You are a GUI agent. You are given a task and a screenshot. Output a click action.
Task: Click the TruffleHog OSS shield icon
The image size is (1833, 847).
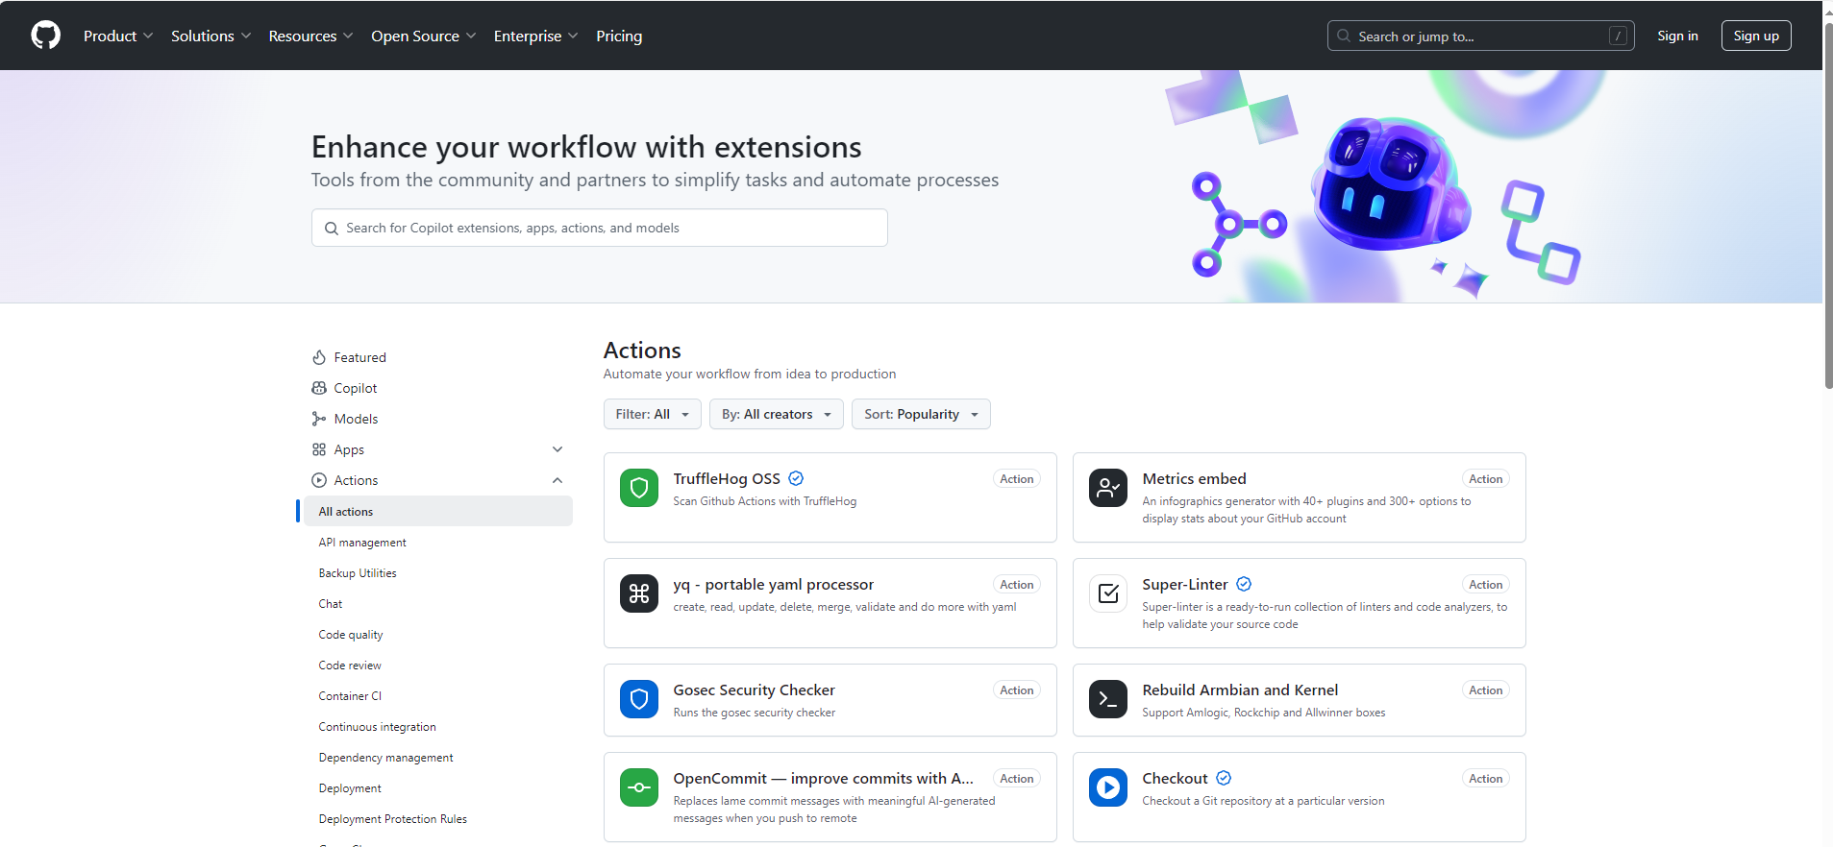pyautogui.click(x=639, y=488)
